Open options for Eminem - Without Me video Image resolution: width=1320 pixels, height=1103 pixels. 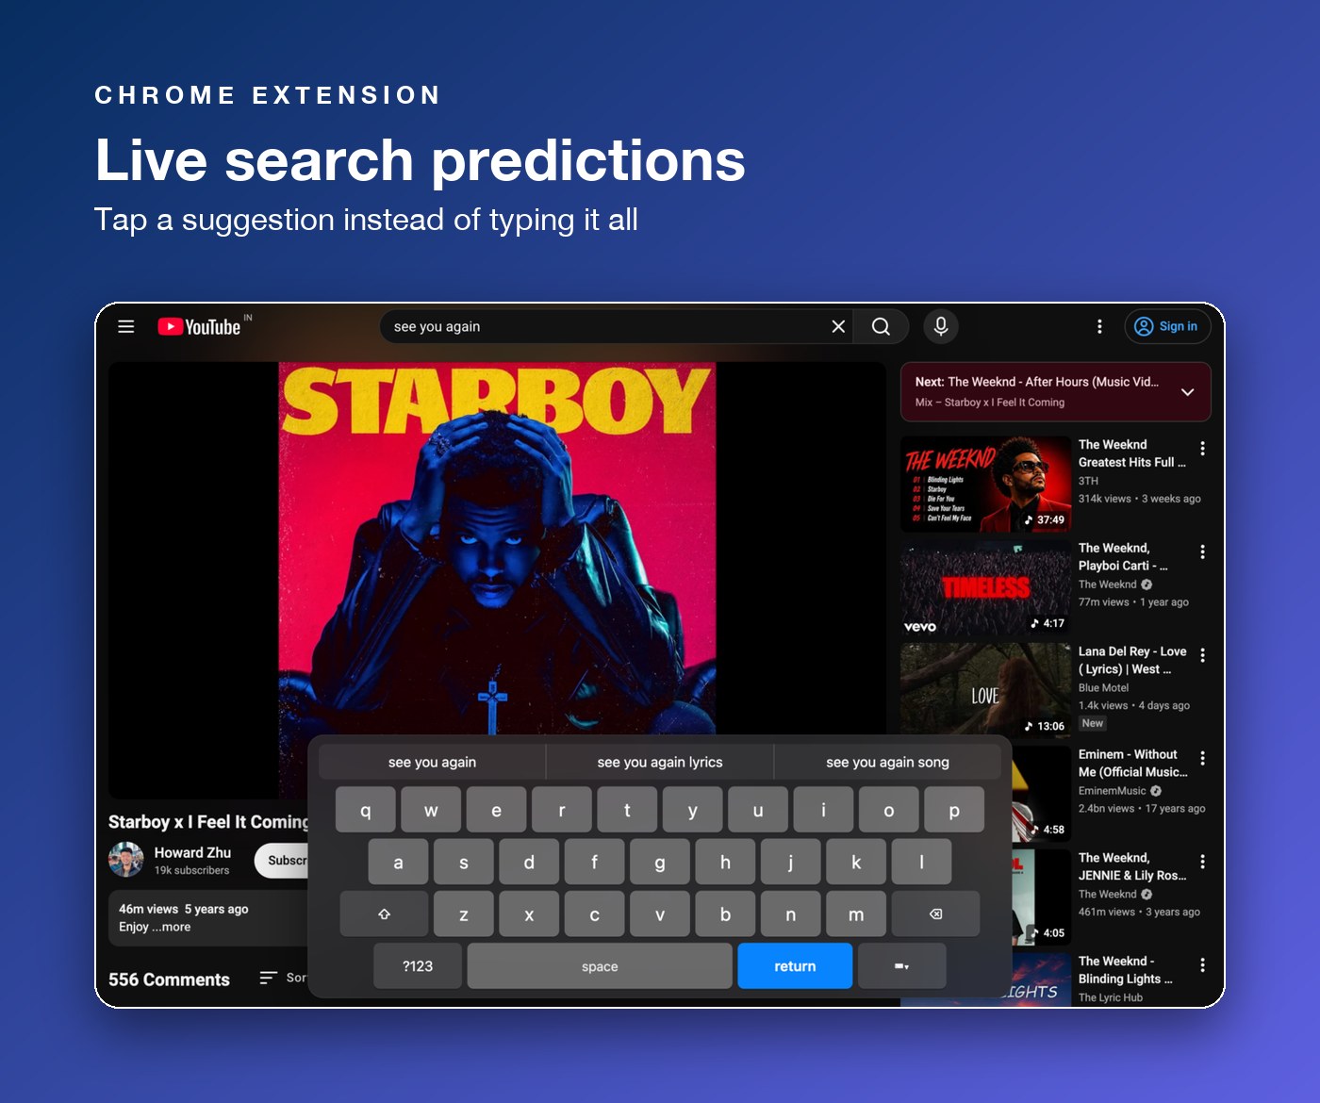point(1202,758)
